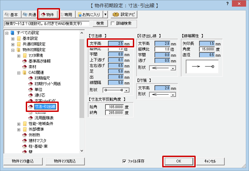Open 設定ナビ settings navigator
The width and height of the screenshot is (249, 171).
pos(124,15)
